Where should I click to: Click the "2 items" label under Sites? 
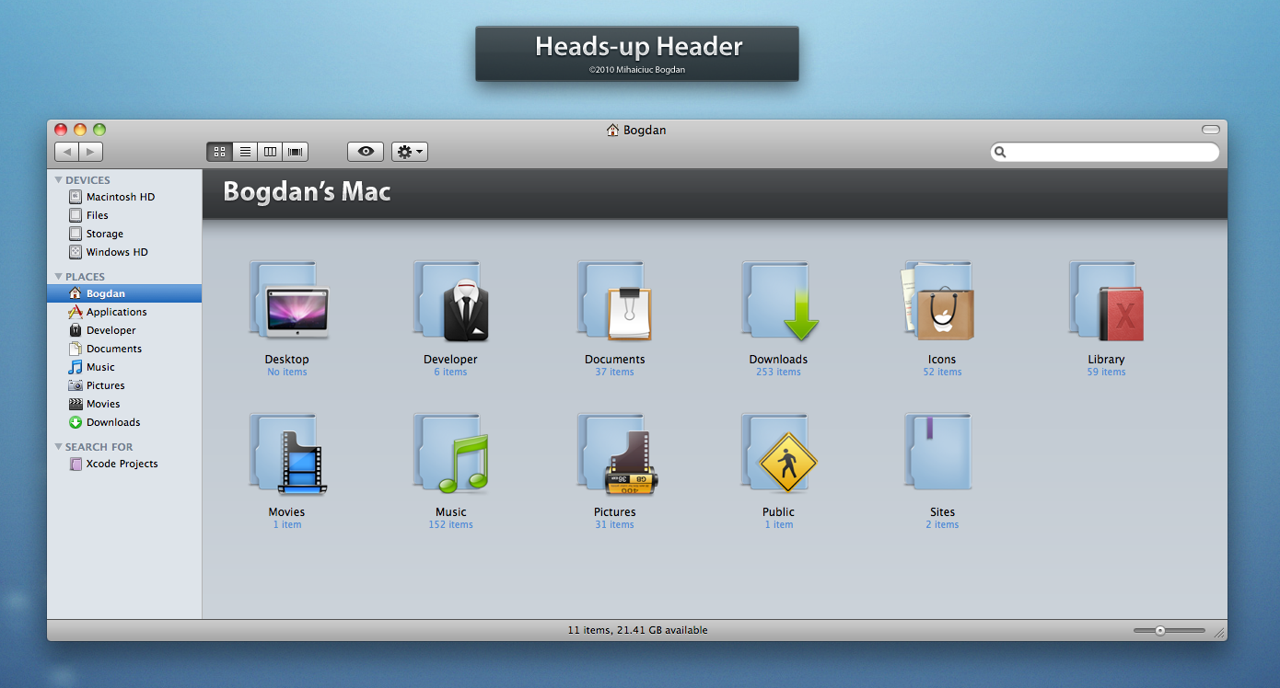(x=942, y=525)
